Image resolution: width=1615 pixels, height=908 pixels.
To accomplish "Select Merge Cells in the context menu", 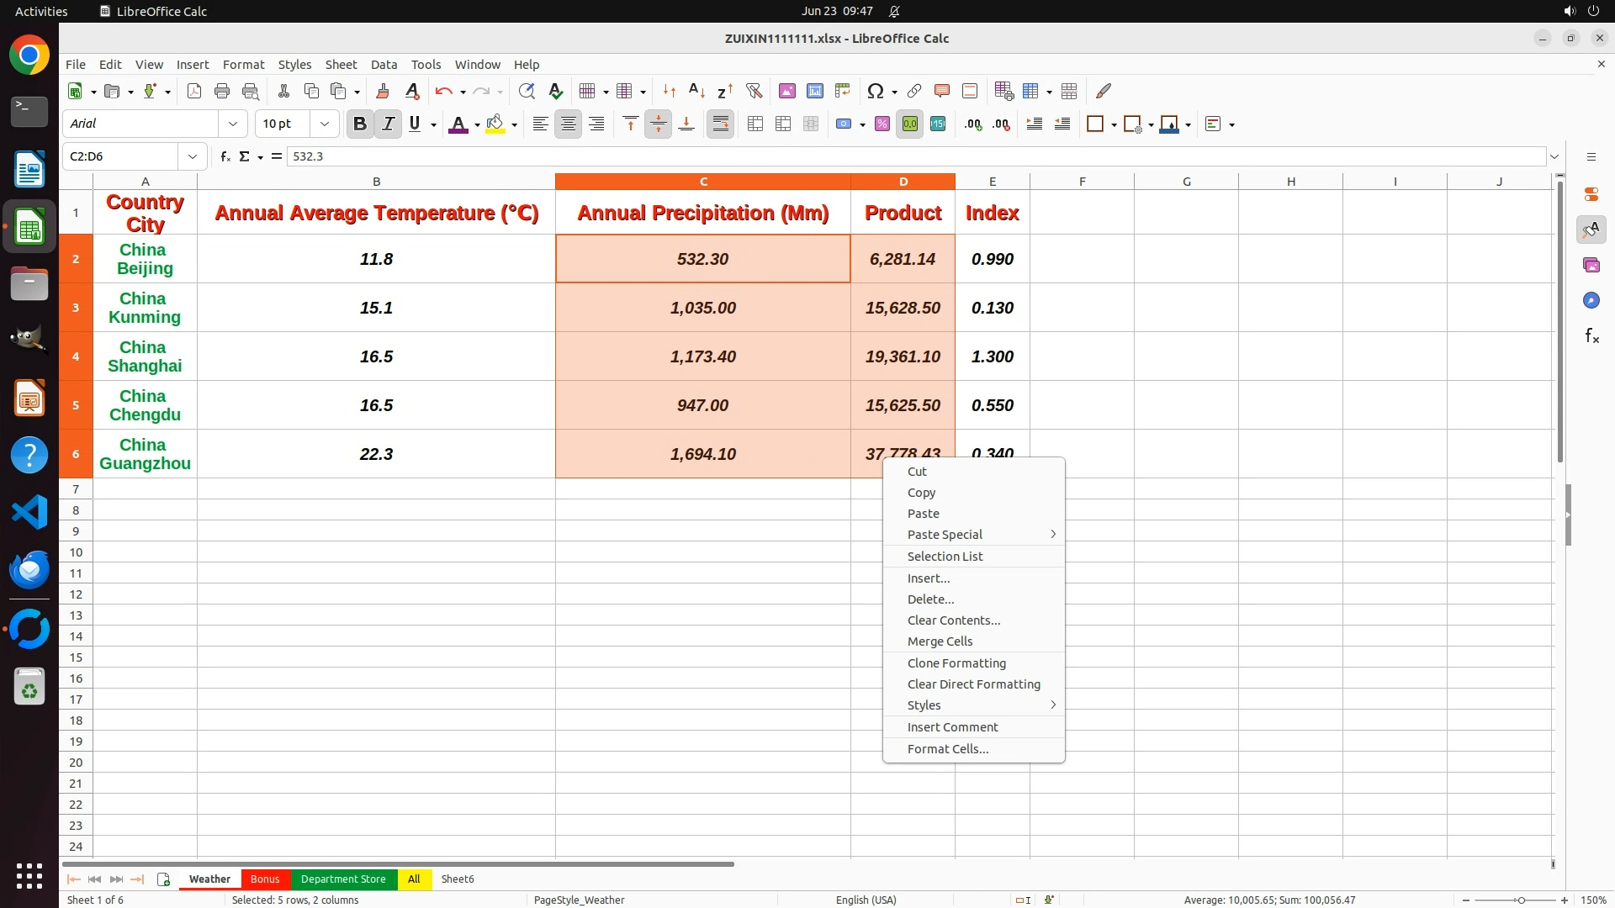I will [x=940, y=641].
